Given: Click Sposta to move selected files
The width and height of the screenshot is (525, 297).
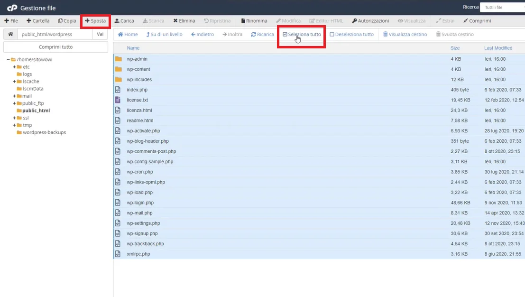Looking at the screenshot, I should point(95,21).
